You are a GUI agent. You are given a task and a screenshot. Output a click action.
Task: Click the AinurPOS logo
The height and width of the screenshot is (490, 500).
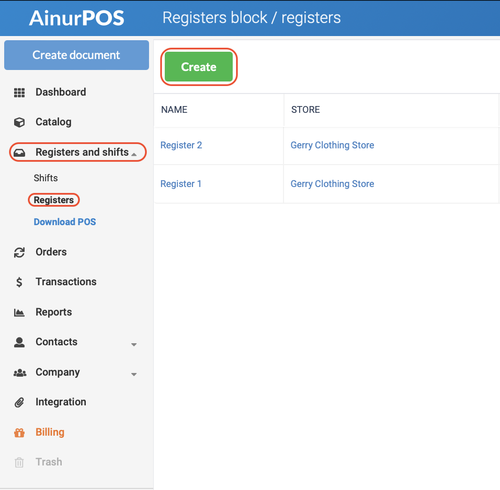[x=76, y=18]
